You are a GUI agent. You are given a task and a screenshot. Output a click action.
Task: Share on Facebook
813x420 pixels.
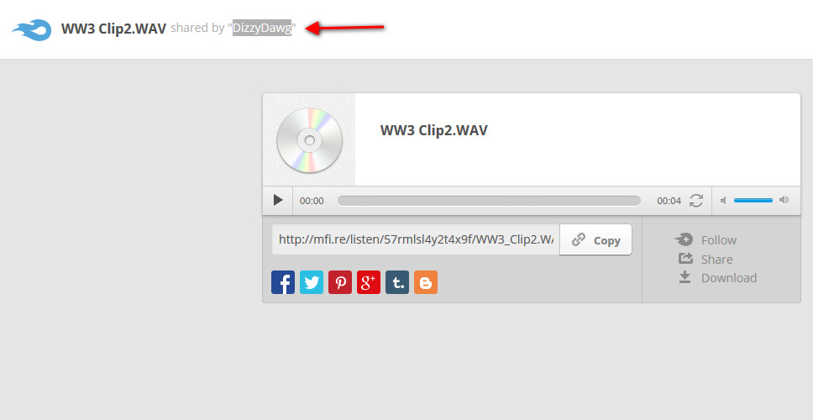pyautogui.click(x=283, y=282)
